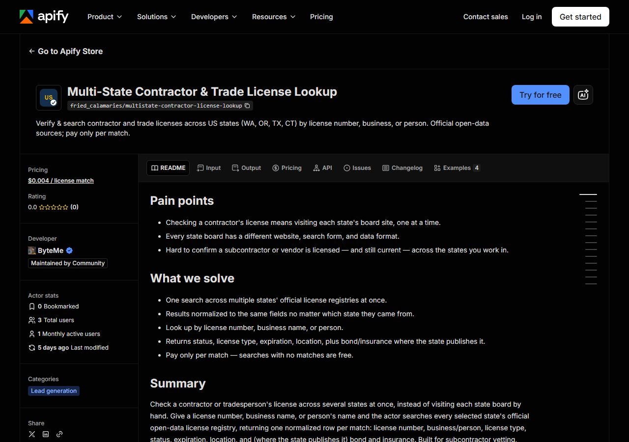Image resolution: width=629 pixels, height=442 pixels.
Task: Open the Product dropdown menu
Action: [105, 17]
